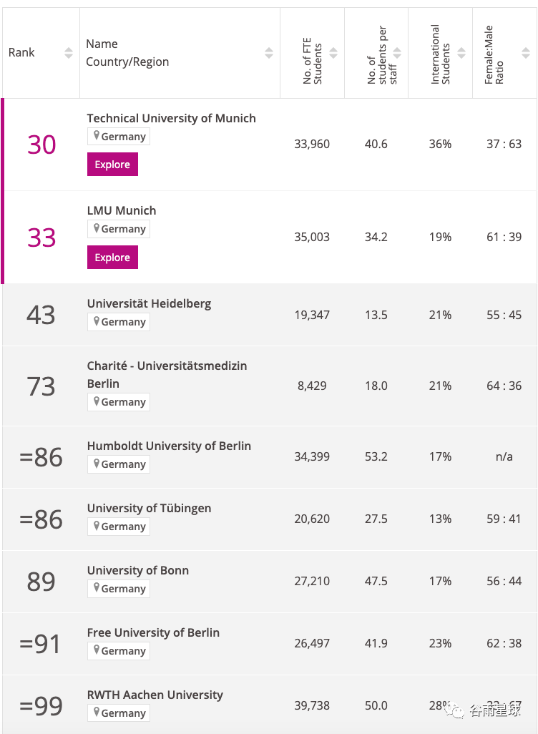The image size is (538, 734).
Task: Sort table by Rank column arrows
Action: pos(69,53)
